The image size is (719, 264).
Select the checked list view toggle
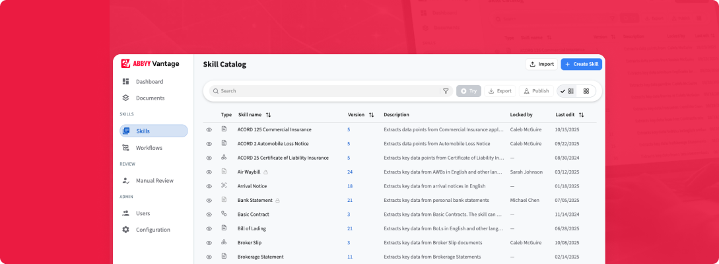(x=567, y=91)
